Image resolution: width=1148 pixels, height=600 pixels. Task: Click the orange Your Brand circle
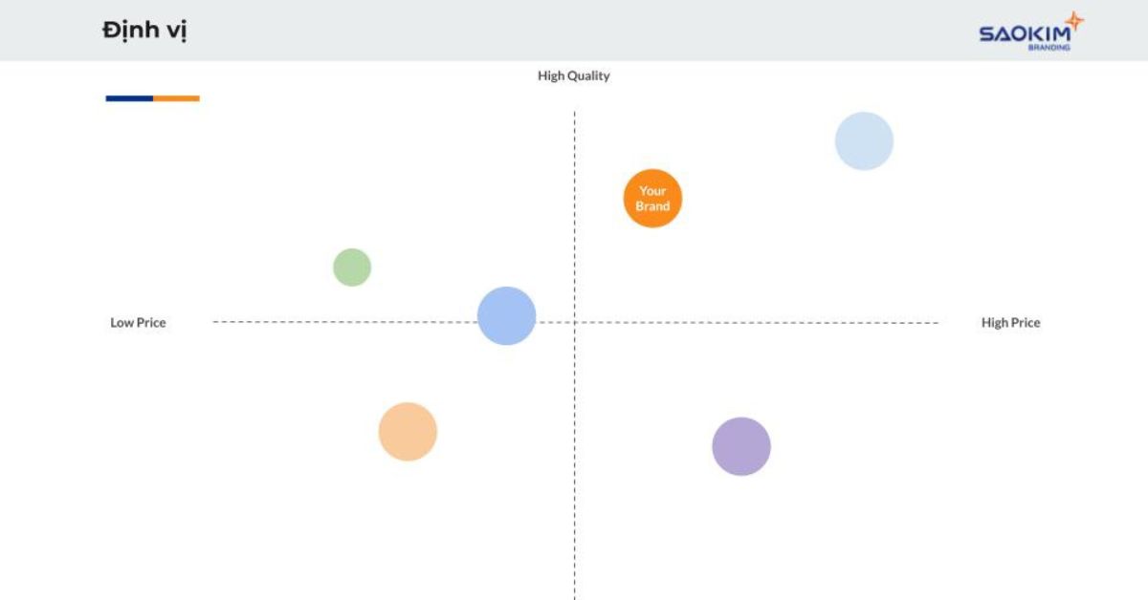[652, 199]
